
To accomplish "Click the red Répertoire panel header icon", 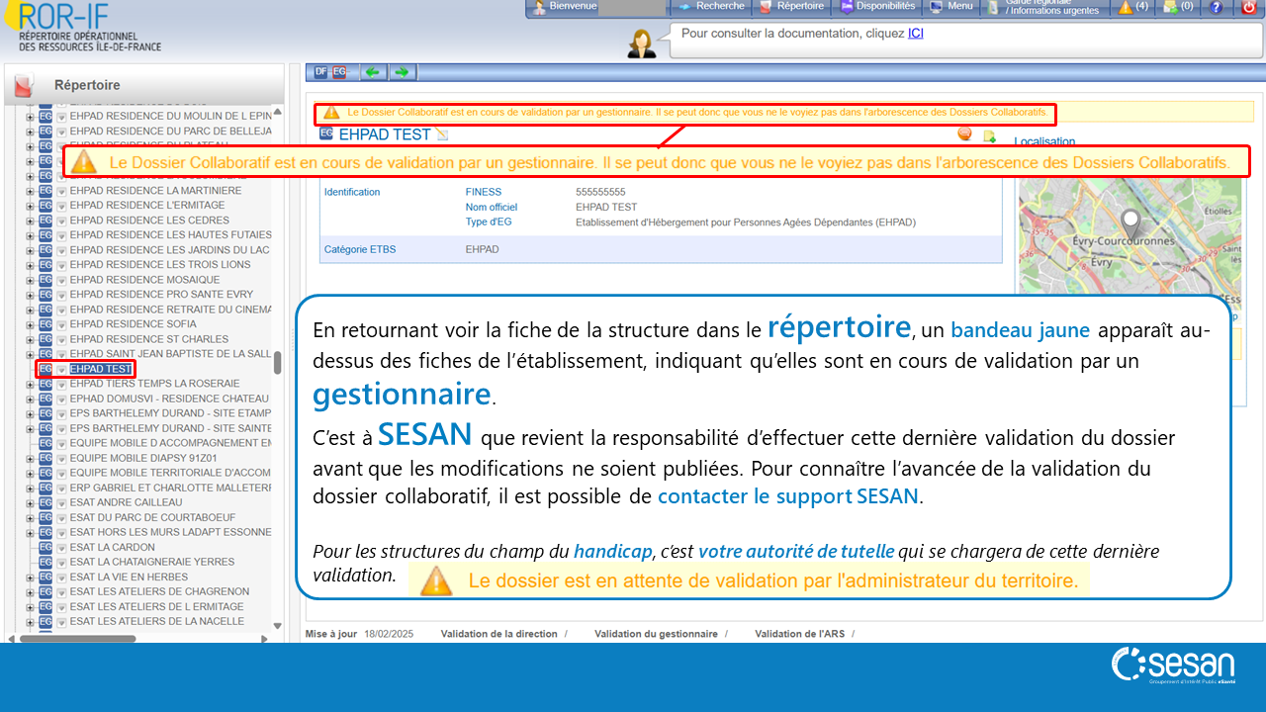I will 25,86.
